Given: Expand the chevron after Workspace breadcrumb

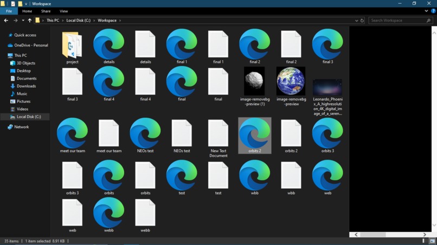Looking at the screenshot, I should (x=120, y=21).
